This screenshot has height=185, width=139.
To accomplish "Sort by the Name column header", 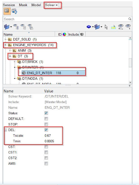I will pyautogui.click(x=29, y=34).
